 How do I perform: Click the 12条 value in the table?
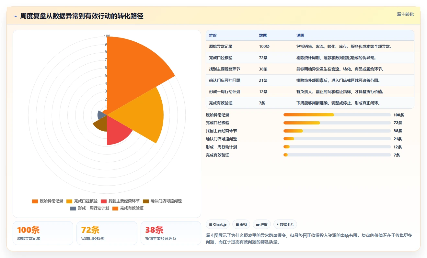263,92
